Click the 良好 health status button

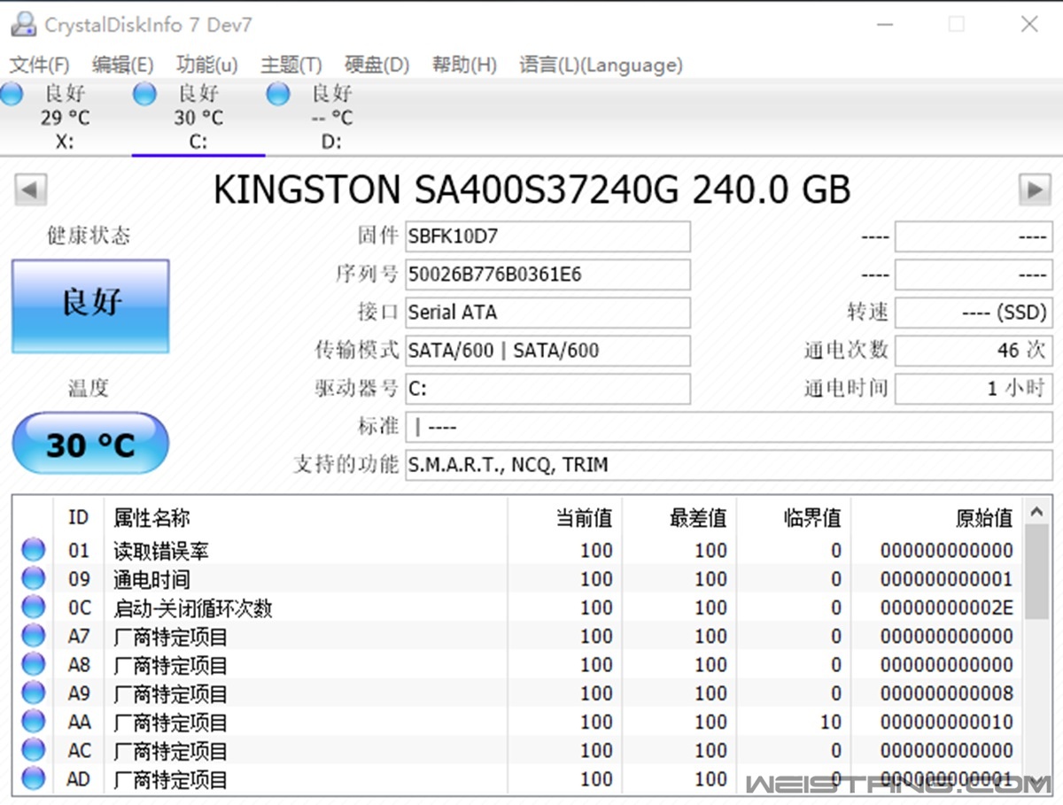pyautogui.click(x=90, y=306)
